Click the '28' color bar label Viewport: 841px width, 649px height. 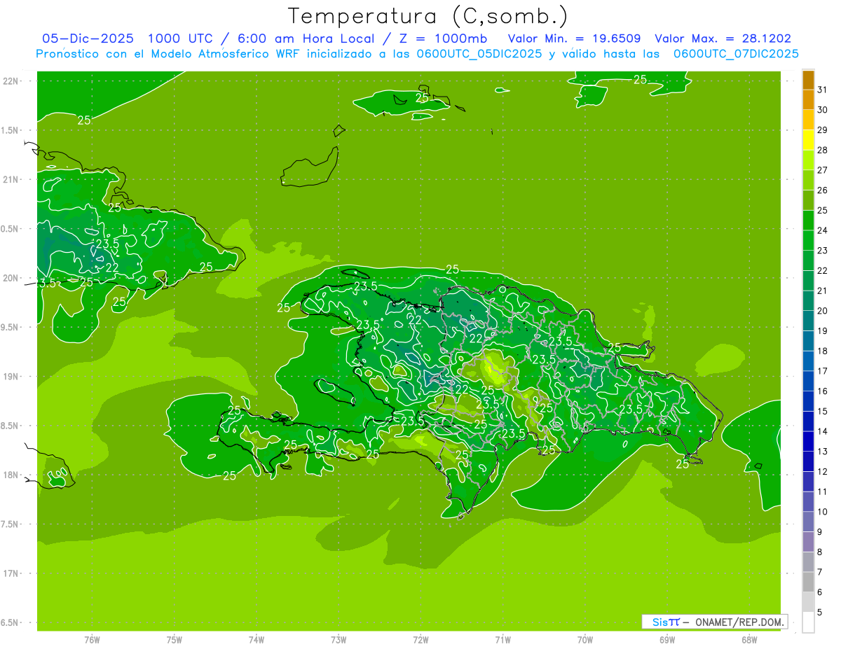coord(823,150)
